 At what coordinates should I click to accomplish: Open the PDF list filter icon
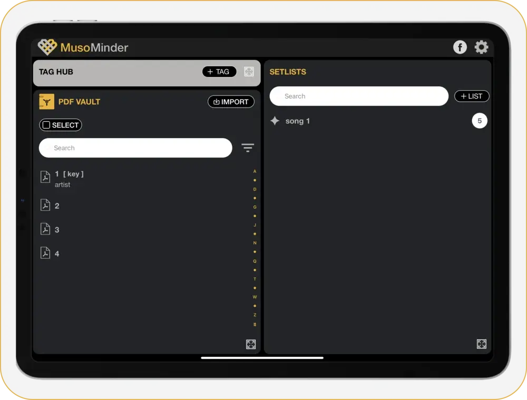248,148
